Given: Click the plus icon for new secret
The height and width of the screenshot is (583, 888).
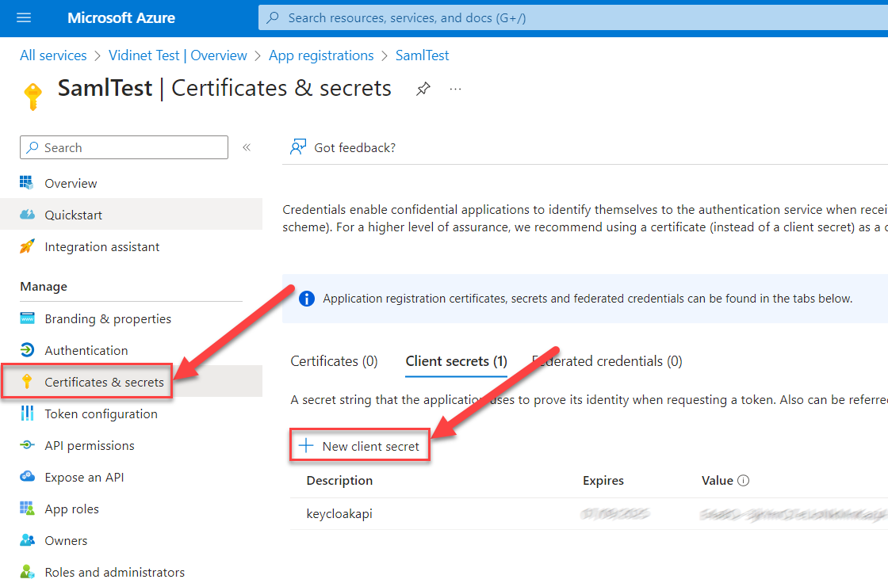Looking at the screenshot, I should tap(306, 446).
